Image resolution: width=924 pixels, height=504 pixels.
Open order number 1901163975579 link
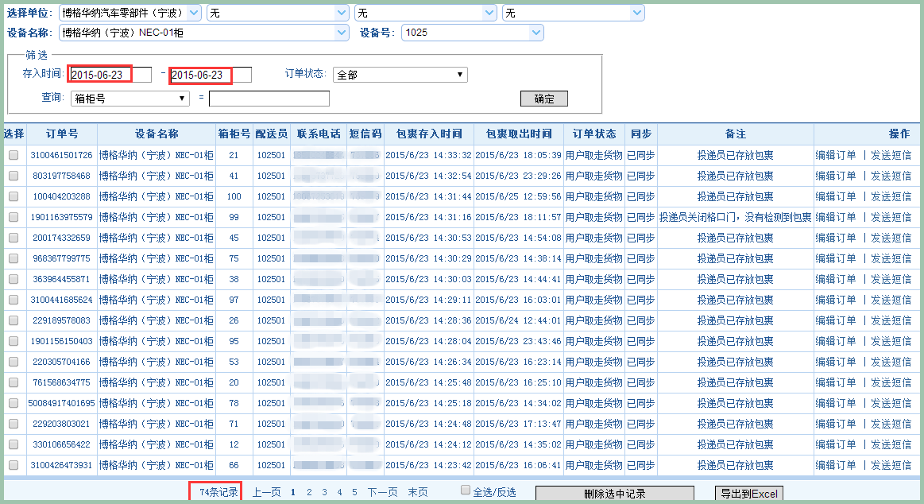61,218
